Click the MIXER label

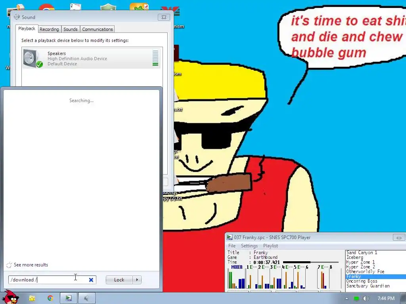[237, 267]
